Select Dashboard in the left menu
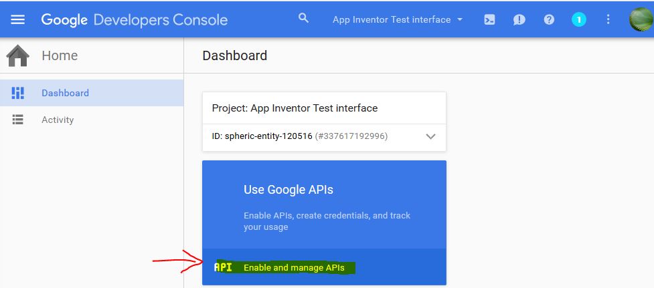This screenshot has height=288, width=654. 92,93
